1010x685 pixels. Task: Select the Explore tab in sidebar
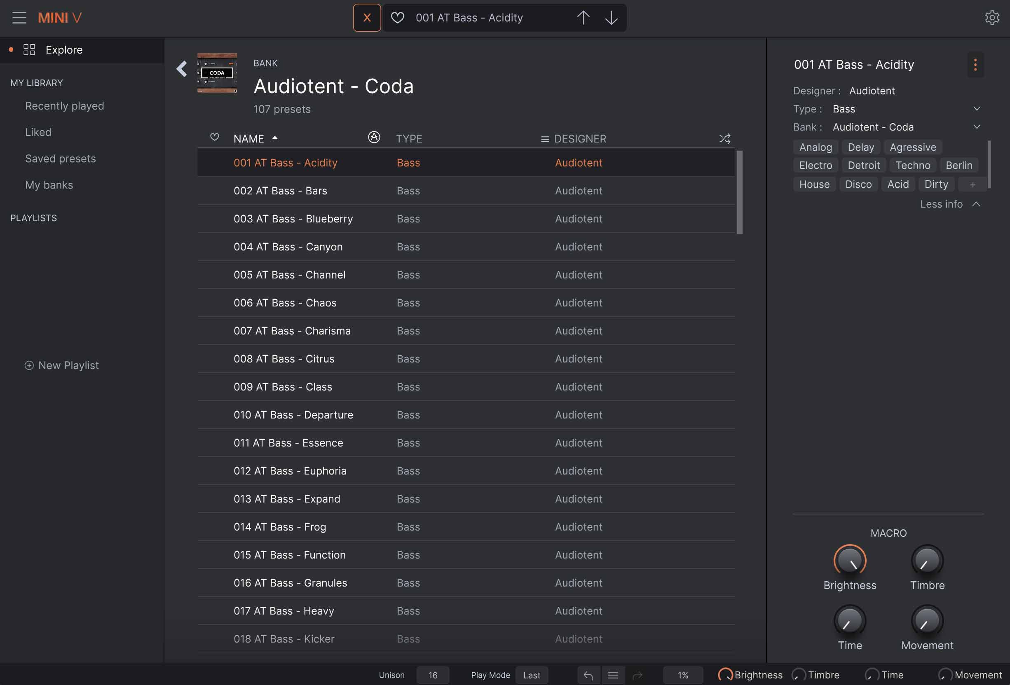point(64,50)
